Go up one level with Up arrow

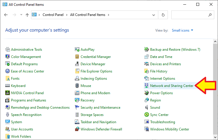click(x=27, y=15)
